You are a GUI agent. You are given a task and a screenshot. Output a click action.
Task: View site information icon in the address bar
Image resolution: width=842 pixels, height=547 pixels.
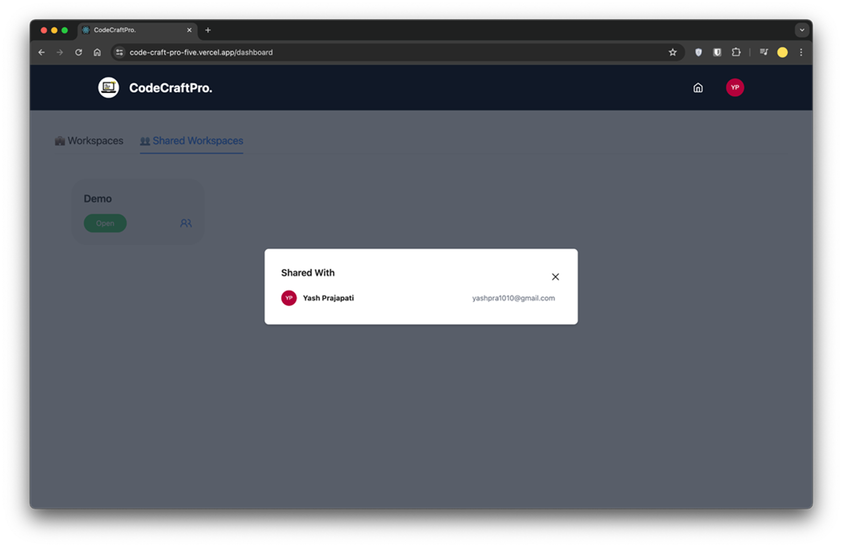pos(120,53)
